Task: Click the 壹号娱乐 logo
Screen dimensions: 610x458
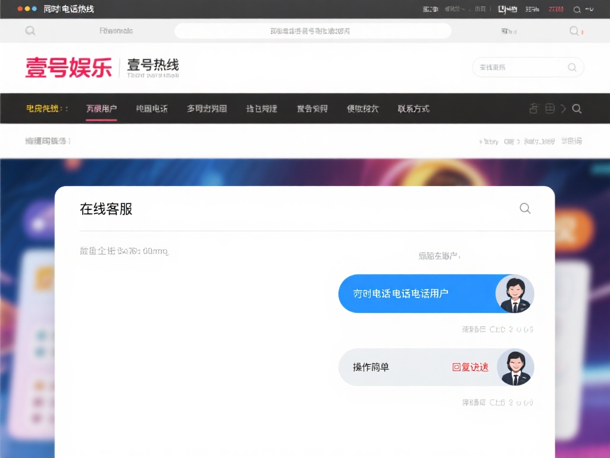Action: (x=67, y=67)
